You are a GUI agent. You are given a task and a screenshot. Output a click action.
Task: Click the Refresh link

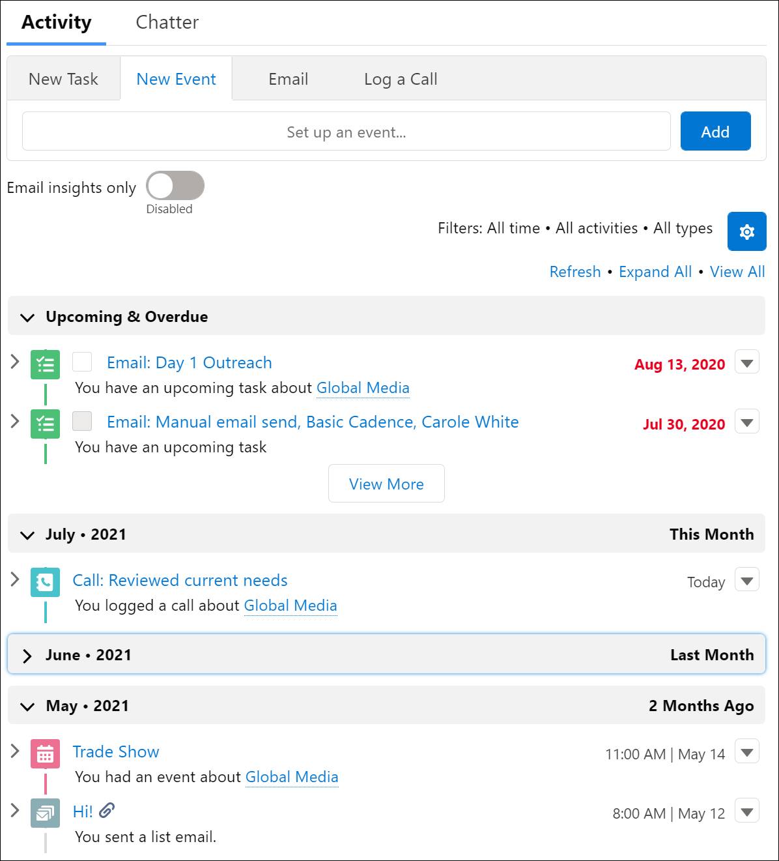(x=575, y=272)
